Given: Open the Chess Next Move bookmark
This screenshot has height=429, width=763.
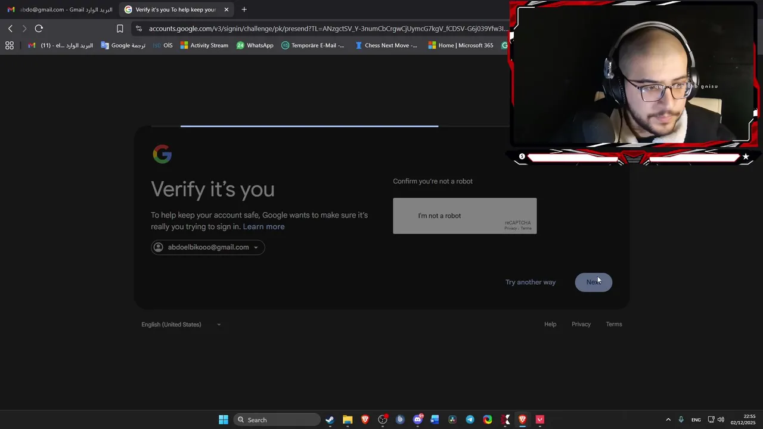Looking at the screenshot, I should click(386, 45).
